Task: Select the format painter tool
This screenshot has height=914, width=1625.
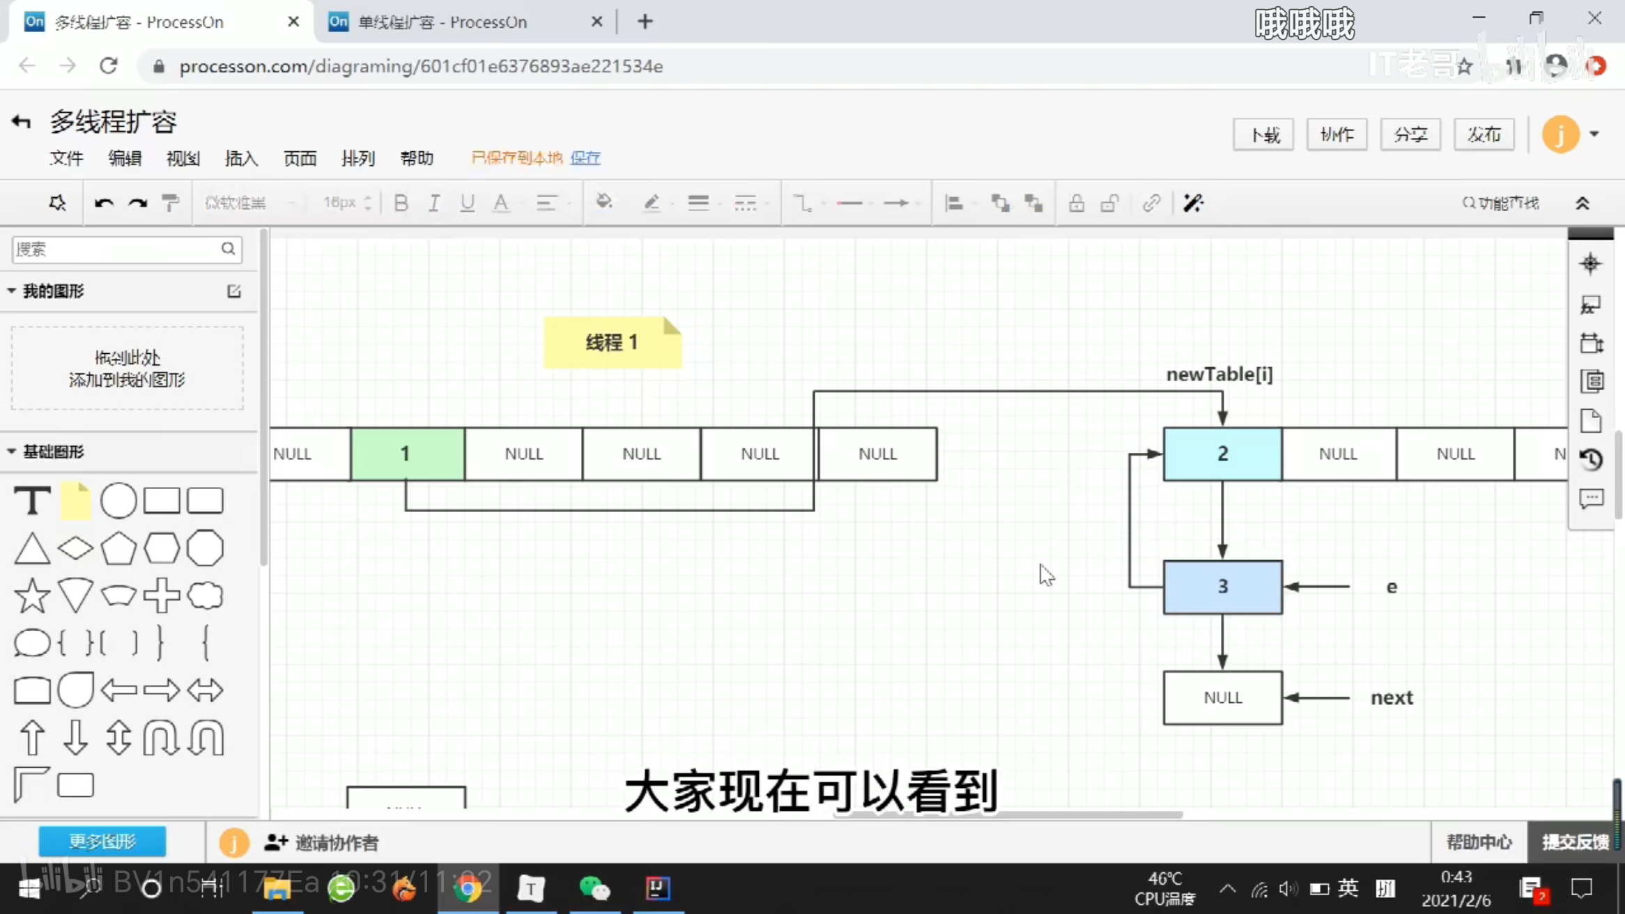Action: [170, 203]
